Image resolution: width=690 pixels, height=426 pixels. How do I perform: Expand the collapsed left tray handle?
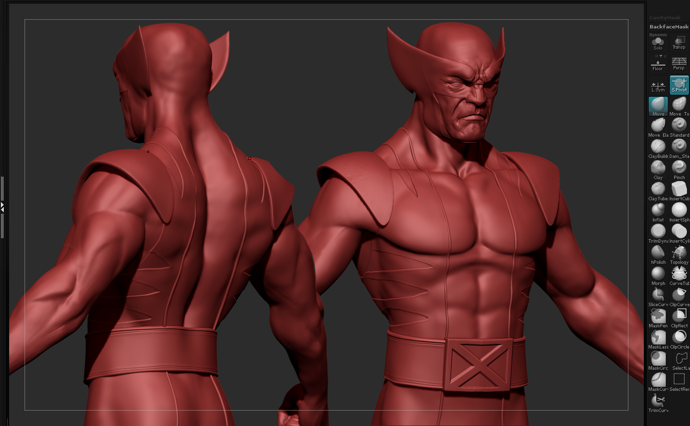coord(2,207)
